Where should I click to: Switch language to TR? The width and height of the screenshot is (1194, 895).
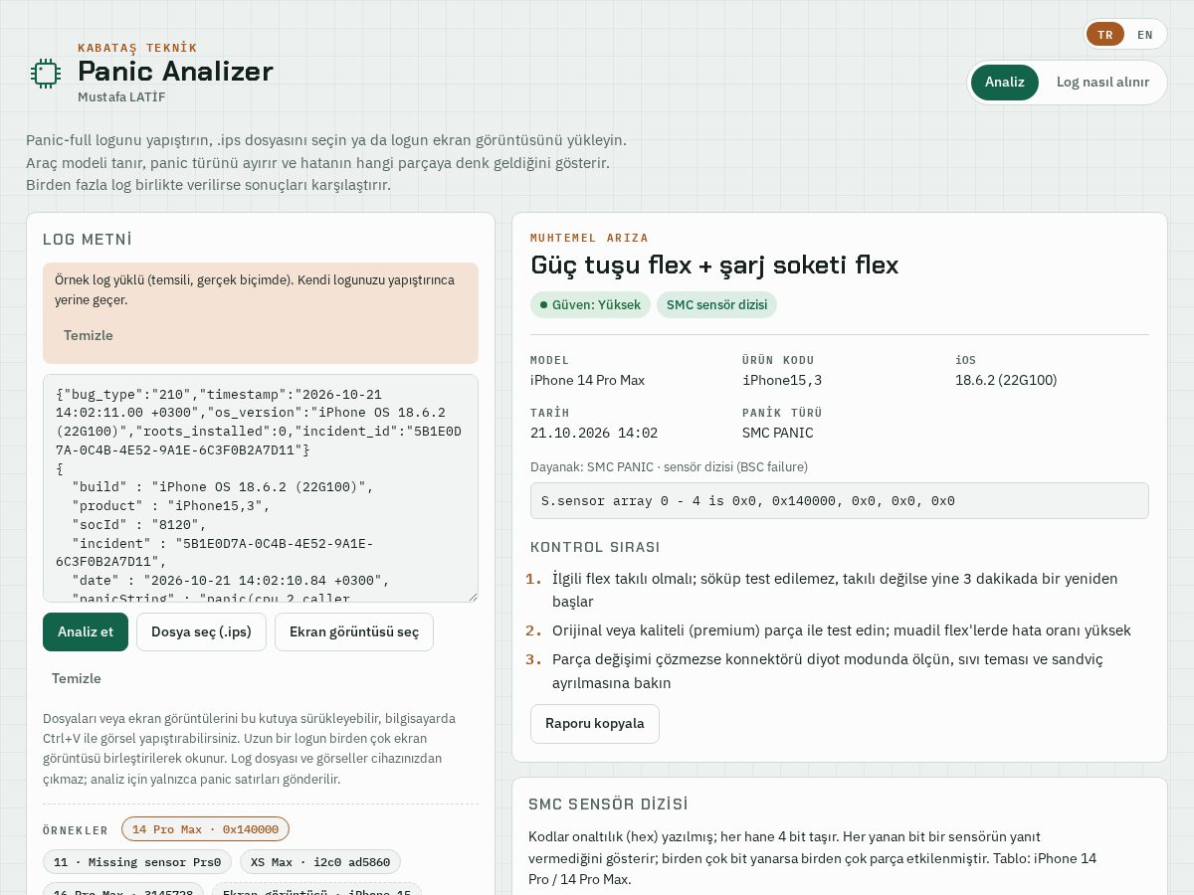1105,34
